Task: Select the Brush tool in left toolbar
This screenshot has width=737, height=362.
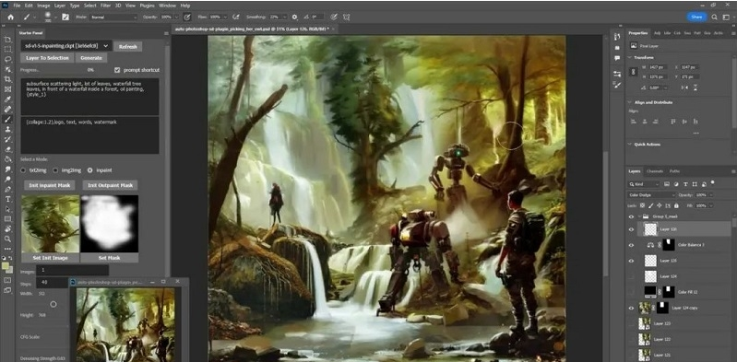Action: (x=8, y=119)
